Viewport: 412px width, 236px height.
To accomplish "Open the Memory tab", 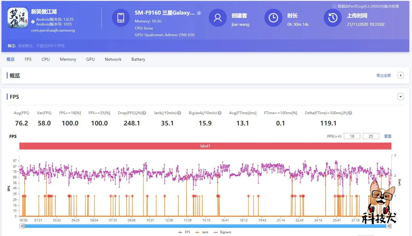I will (x=68, y=59).
